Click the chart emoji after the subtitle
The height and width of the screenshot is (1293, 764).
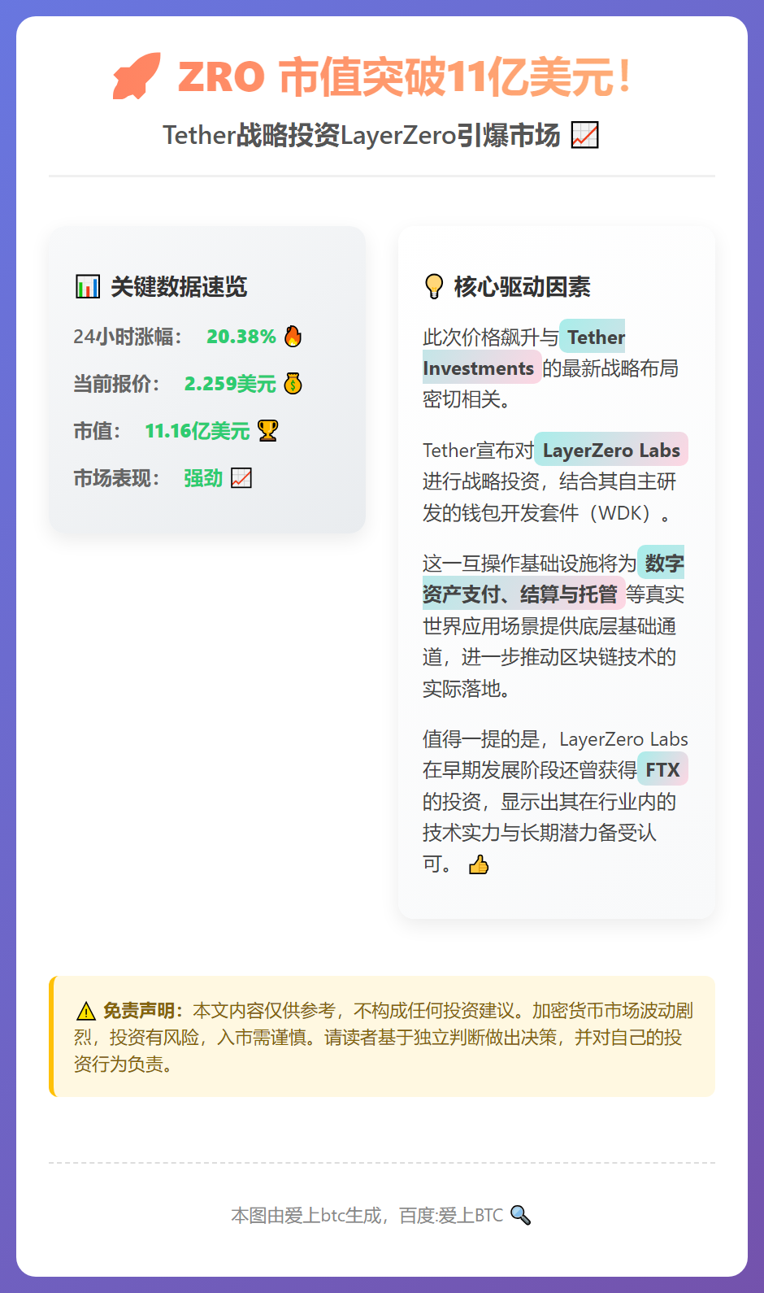click(x=584, y=135)
